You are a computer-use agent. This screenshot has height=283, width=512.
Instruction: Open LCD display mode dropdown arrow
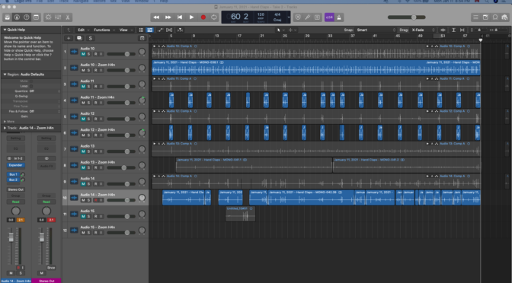[289, 17]
